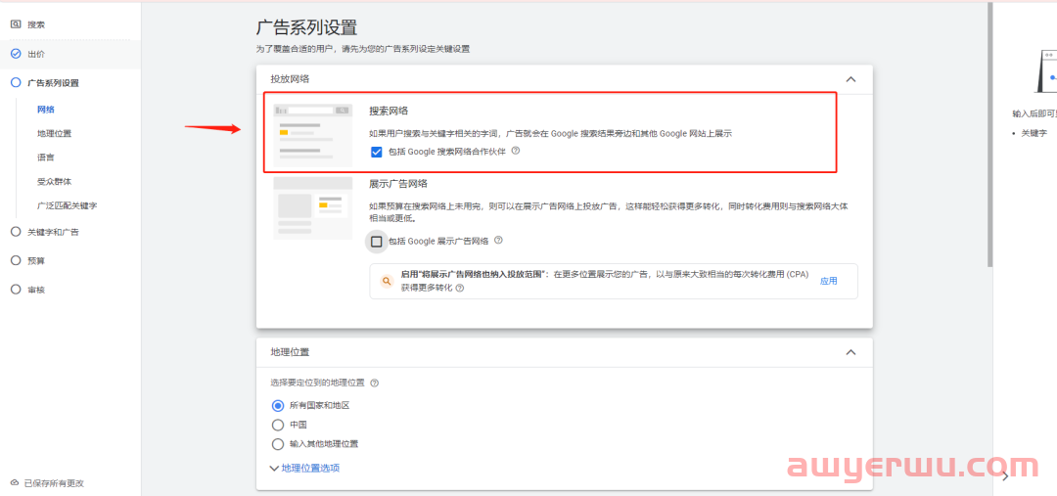
Task: Click the 展示广告网络 heading text
Action: [x=398, y=183]
